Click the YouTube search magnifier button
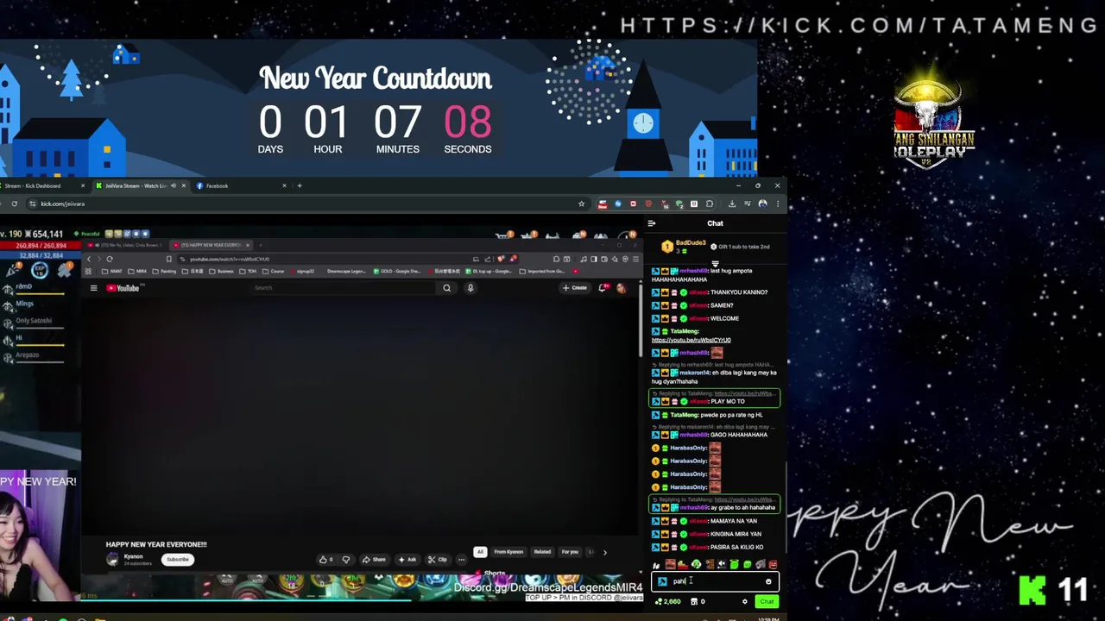 pyautogui.click(x=446, y=288)
